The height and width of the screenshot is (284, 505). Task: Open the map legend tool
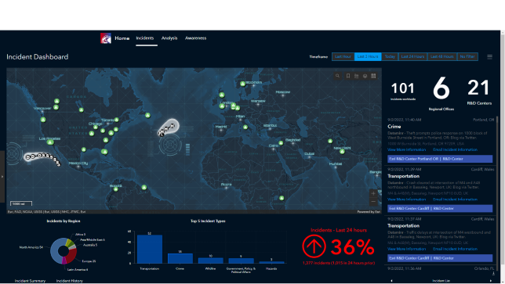(357, 76)
